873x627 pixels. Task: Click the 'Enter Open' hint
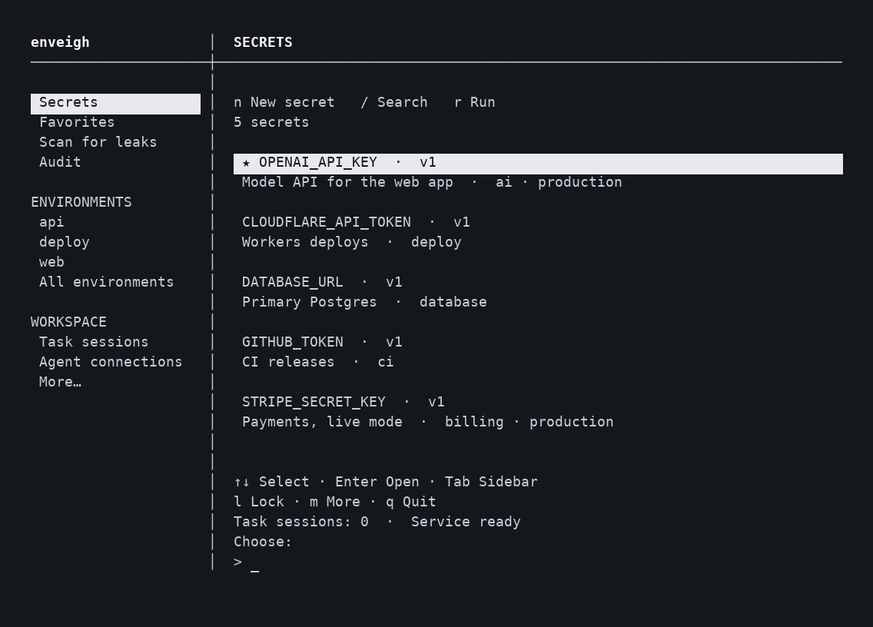377,483
